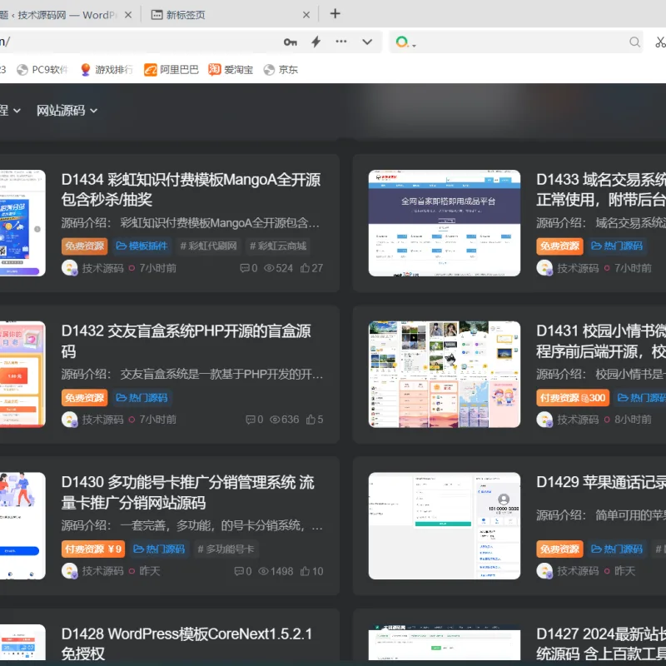Click the 免费资源 badge on D1434
666x666 pixels.
pyautogui.click(x=85, y=246)
